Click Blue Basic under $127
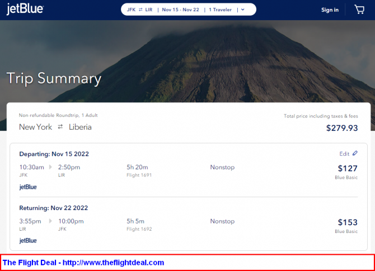The image size is (375, 271). (x=346, y=177)
